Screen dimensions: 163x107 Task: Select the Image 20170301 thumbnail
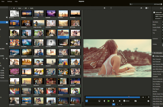(39, 23)
